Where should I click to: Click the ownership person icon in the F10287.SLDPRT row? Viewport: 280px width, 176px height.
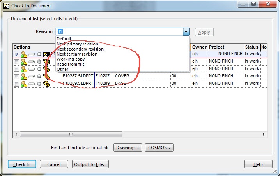coord(24,77)
